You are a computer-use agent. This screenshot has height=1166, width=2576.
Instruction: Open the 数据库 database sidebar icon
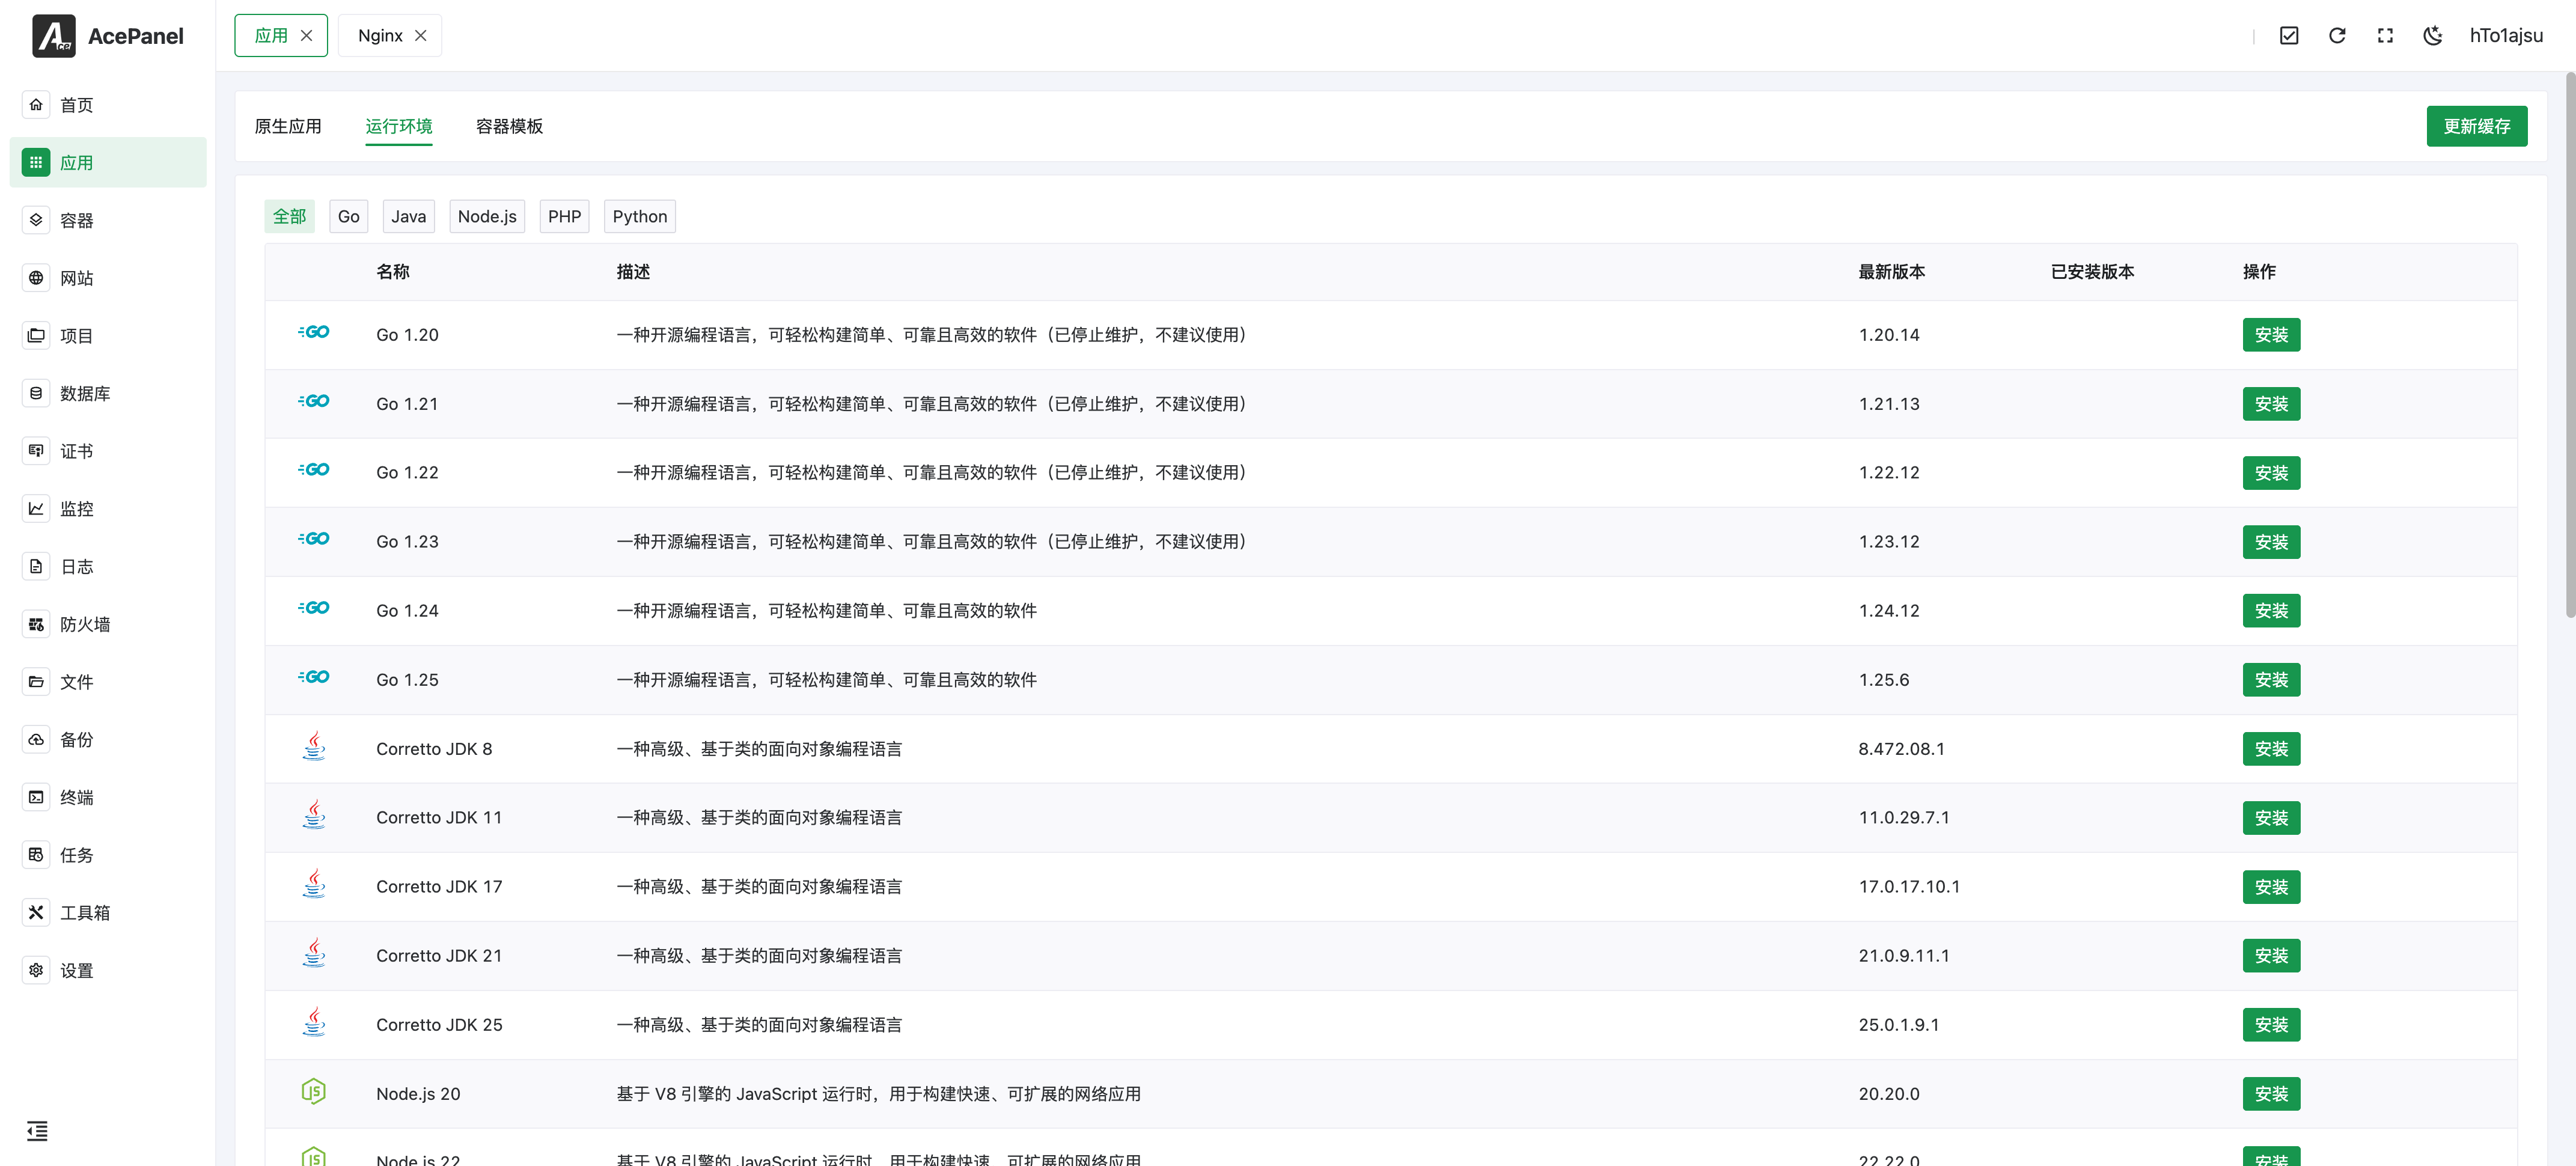pyautogui.click(x=36, y=393)
